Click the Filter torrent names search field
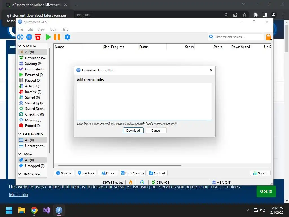This screenshot has height=217, width=289. pyautogui.click(x=236, y=37)
